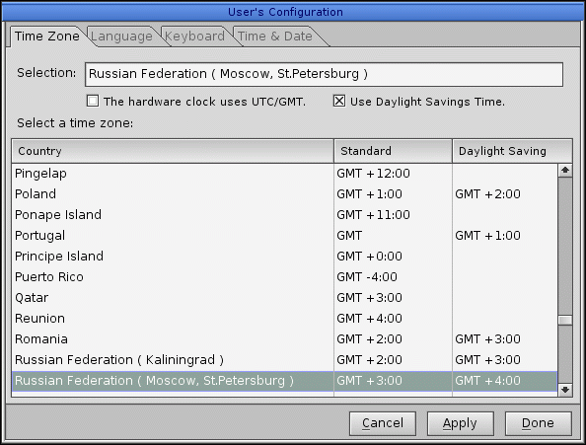Click Poland's GMT +2:00 daylight saving cell
Screen dimensions: 586x445
coord(487,194)
